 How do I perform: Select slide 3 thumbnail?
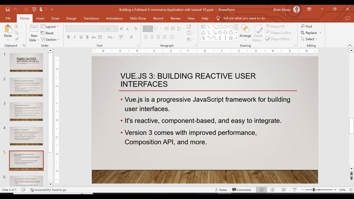(27, 112)
